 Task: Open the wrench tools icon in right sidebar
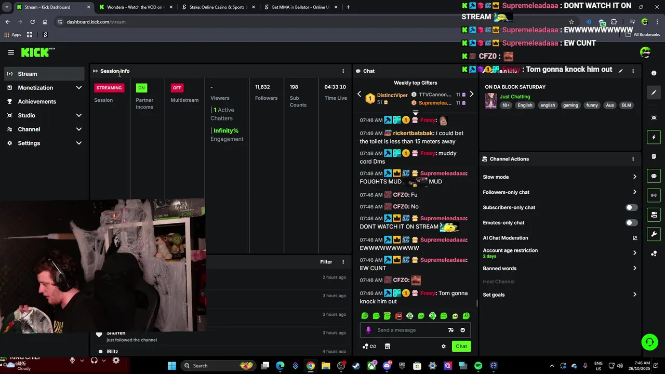click(x=654, y=234)
